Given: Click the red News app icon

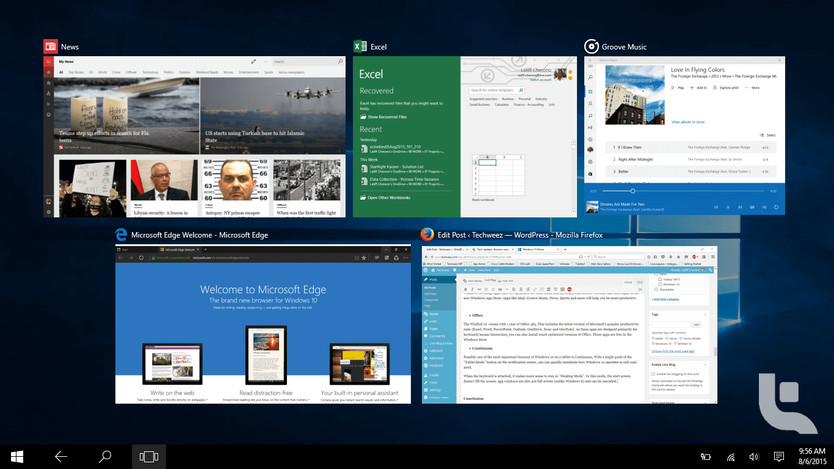Looking at the screenshot, I should (x=50, y=46).
